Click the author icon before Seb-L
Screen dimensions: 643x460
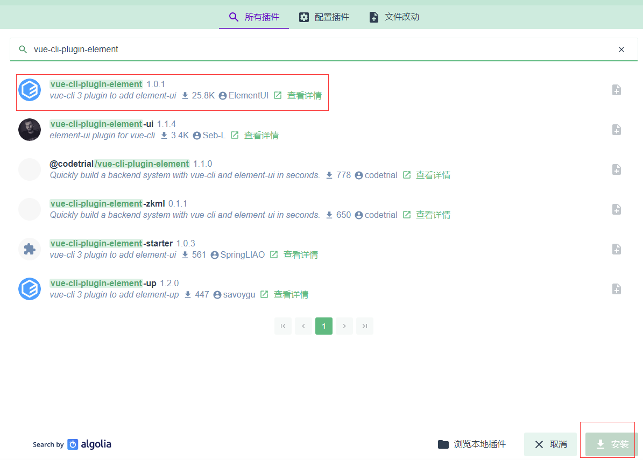click(197, 135)
